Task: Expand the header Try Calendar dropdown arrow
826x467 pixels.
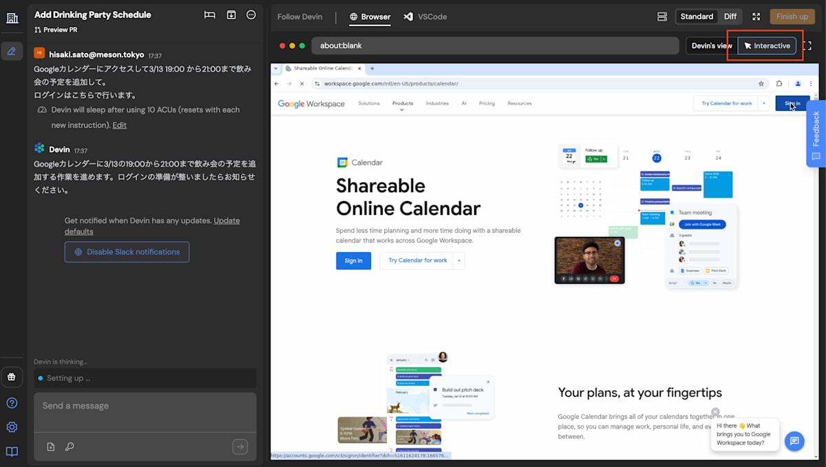Action: click(763, 103)
